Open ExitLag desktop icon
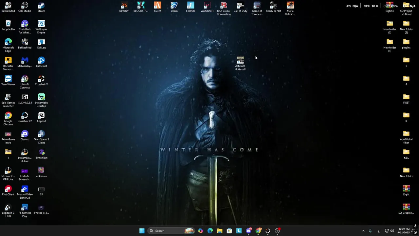Screen dimensions: 419x236 41,44
